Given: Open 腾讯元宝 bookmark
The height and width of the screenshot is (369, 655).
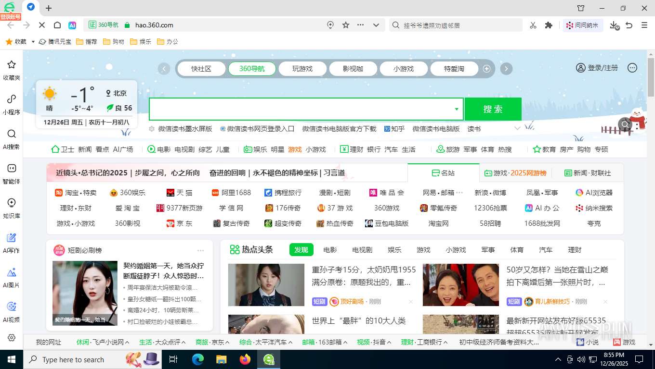Looking at the screenshot, I should pyautogui.click(x=55, y=42).
